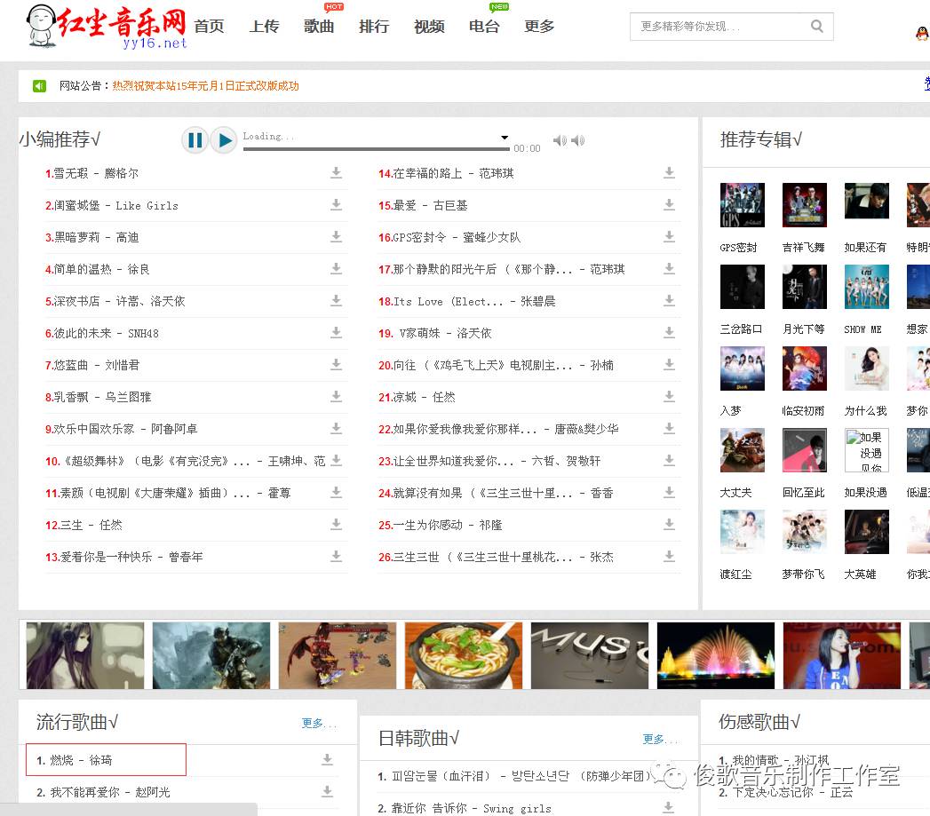This screenshot has height=816, width=930.
Task: Open the 歌曲 navigation item
Action: (319, 27)
